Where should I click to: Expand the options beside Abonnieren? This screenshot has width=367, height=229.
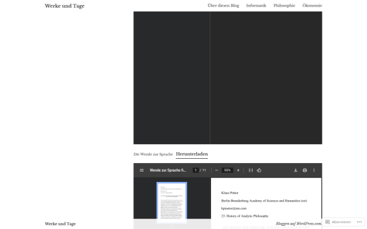coord(359,222)
